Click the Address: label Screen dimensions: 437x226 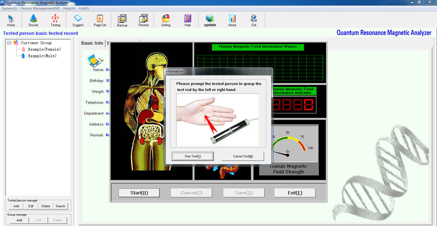coord(97,124)
